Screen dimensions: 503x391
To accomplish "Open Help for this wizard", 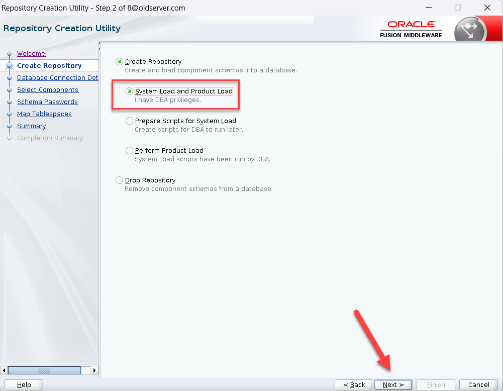I will 24,385.
